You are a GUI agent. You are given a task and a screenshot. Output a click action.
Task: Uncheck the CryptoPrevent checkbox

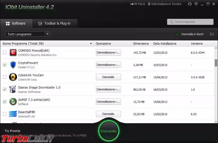[5, 65]
